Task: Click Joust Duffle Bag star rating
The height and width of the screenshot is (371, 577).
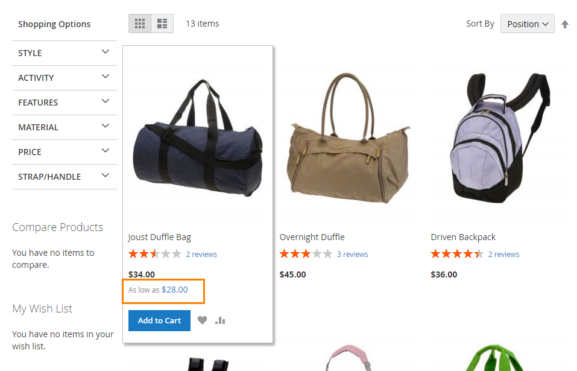Action: (155, 254)
